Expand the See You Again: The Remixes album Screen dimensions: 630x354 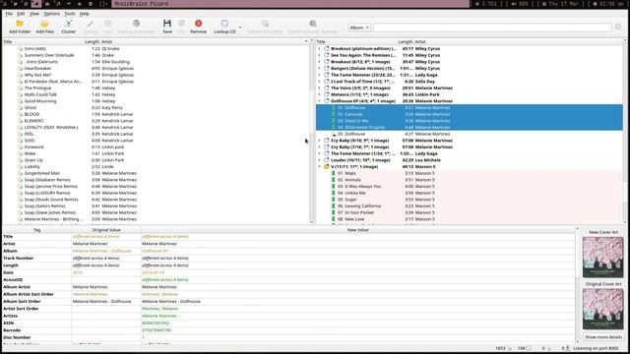pos(319,55)
